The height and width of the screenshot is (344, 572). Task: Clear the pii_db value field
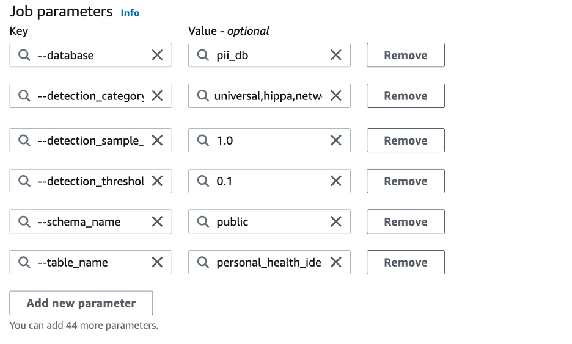[x=335, y=56]
